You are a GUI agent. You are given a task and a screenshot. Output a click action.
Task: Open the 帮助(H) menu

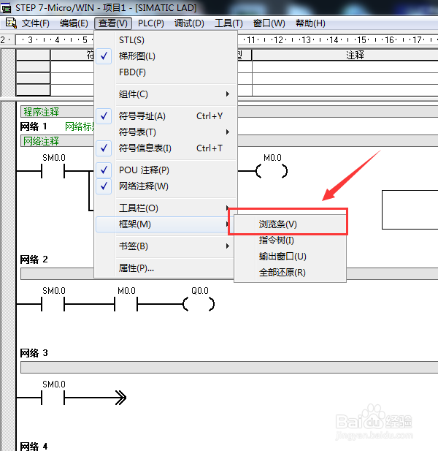pos(310,23)
